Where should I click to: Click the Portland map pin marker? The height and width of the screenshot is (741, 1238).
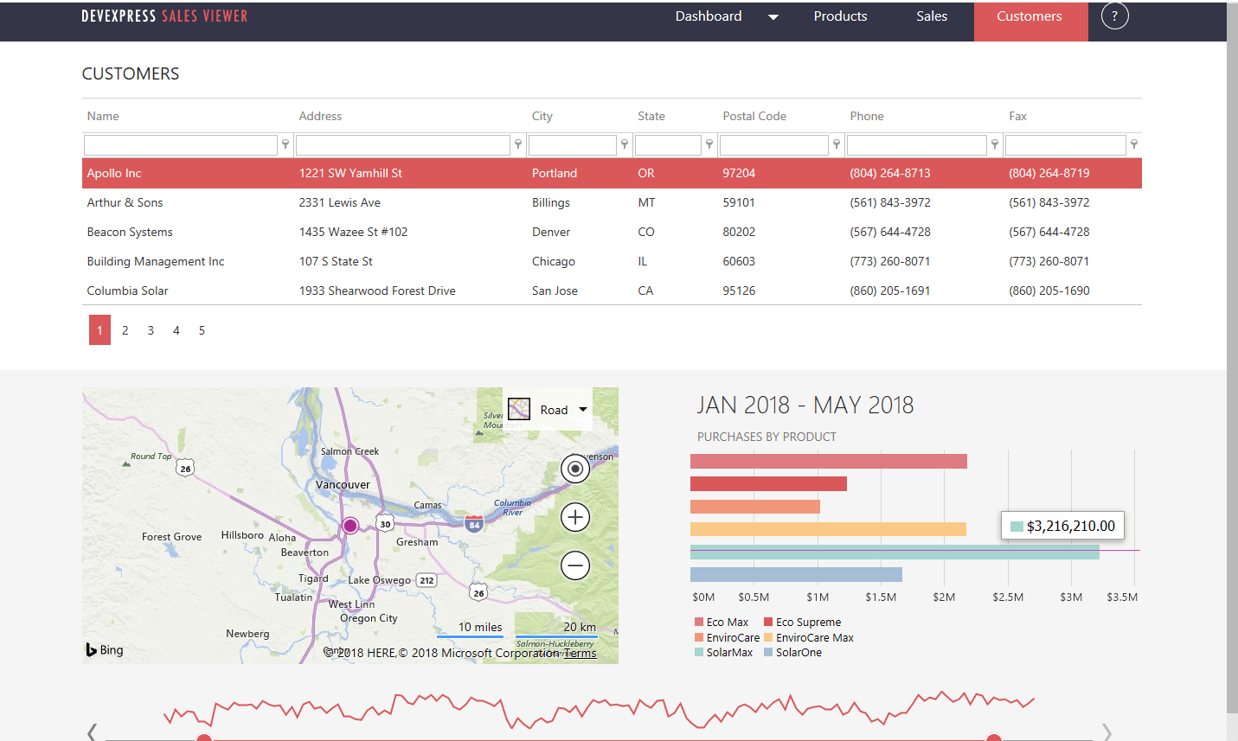tap(350, 525)
